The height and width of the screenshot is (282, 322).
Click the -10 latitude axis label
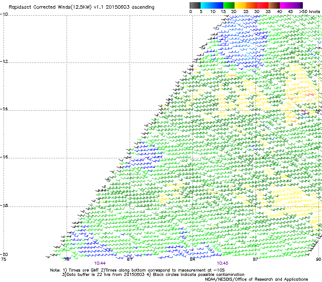coord(4,14)
